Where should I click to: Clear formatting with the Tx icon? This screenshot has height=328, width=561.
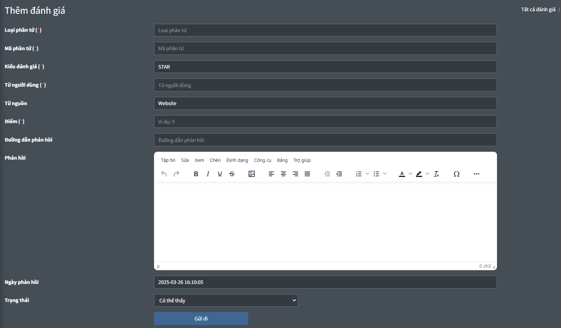pyautogui.click(x=436, y=174)
